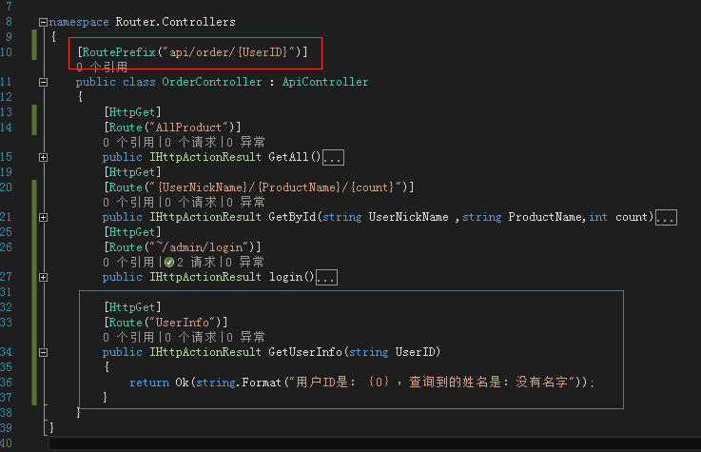This screenshot has height=452, width=701.
Task: Click the ellipsis box after GetAll()
Action: click(333, 157)
